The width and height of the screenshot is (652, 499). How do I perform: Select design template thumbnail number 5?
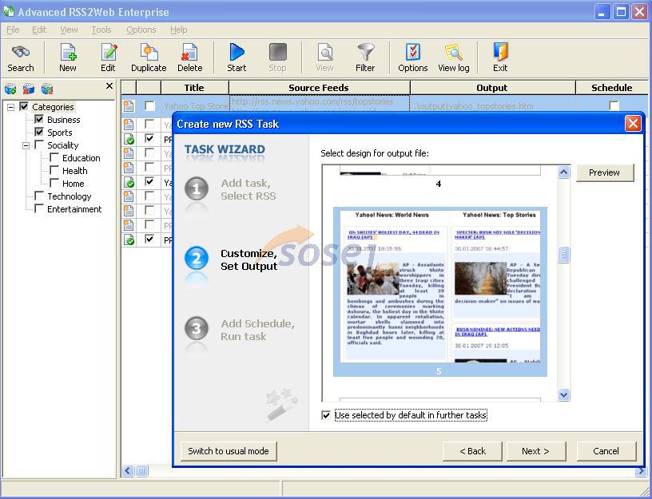coord(439,291)
